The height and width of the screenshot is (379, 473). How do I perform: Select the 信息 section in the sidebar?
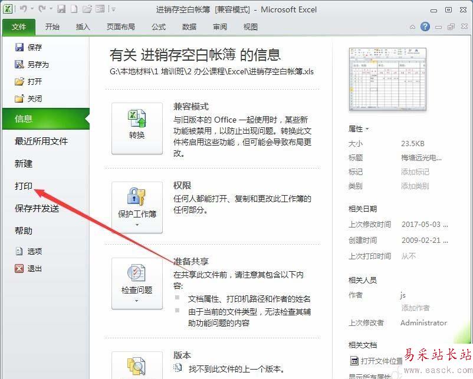pos(46,119)
